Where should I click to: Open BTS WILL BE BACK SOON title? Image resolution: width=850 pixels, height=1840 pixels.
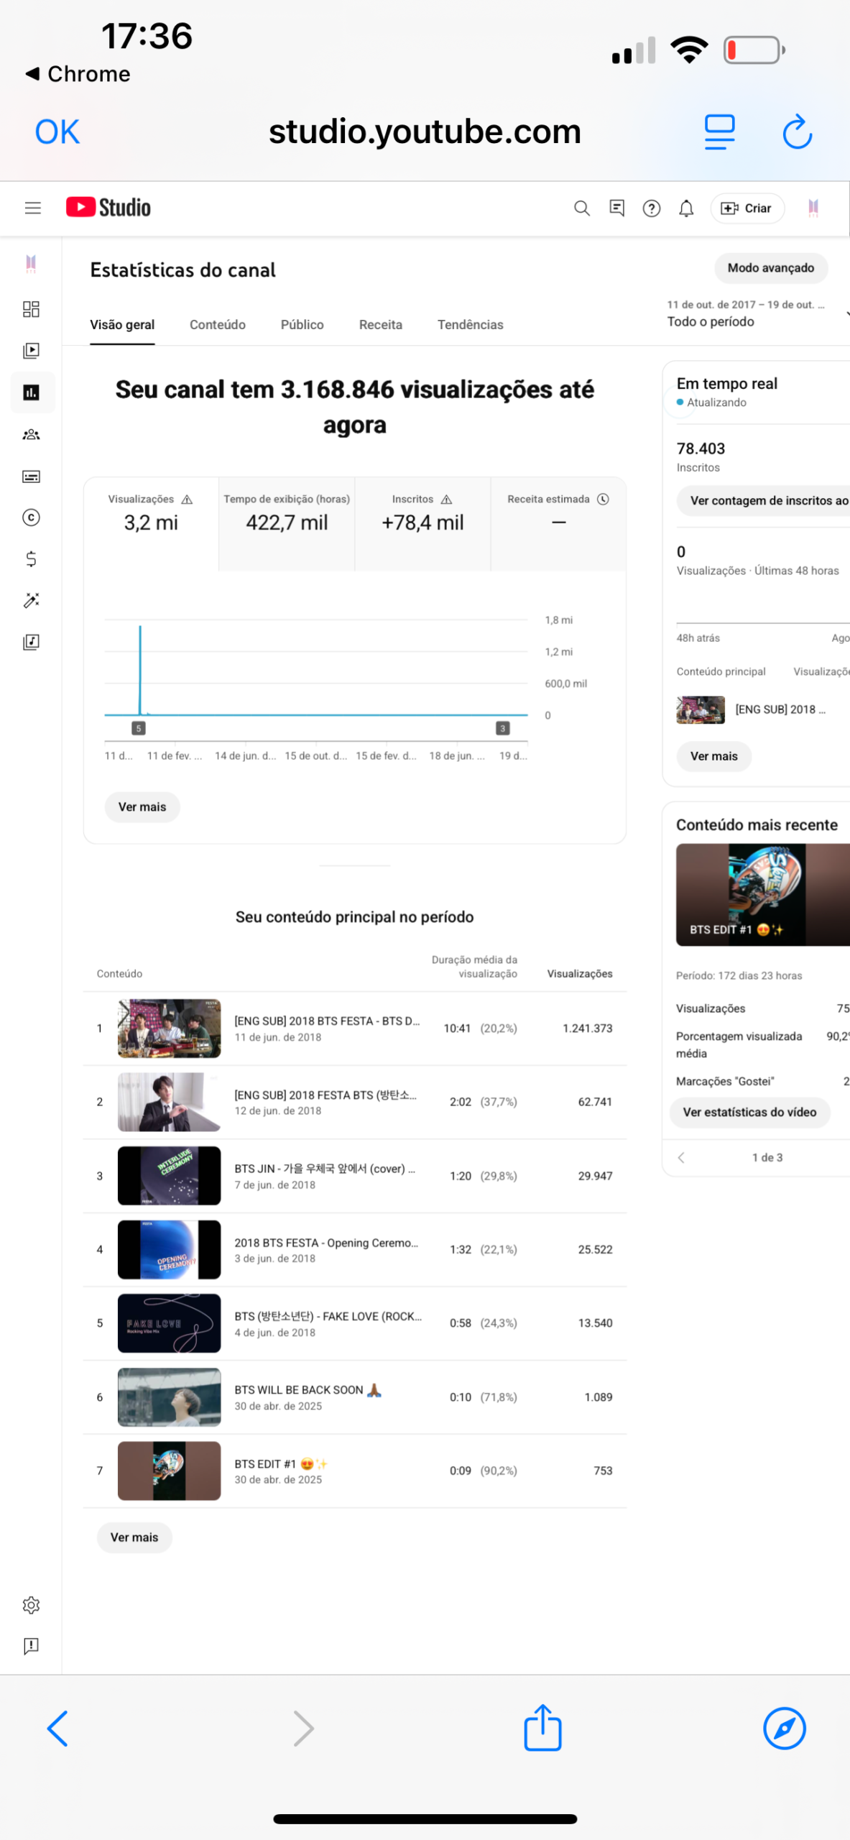[308, 1389]
